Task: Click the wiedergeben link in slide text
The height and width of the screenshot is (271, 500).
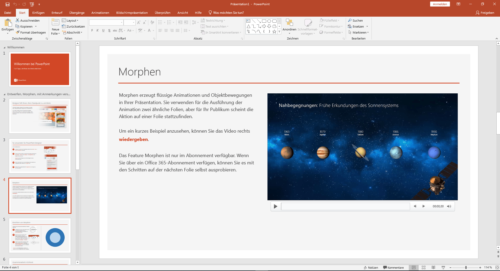Action: [133, 139]
